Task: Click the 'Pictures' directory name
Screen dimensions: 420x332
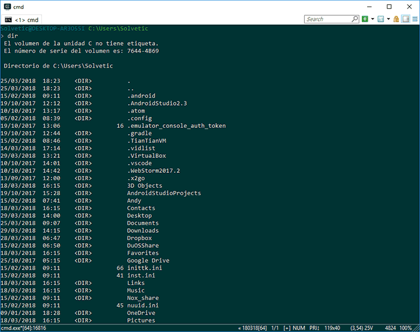Action: (141, 321)
